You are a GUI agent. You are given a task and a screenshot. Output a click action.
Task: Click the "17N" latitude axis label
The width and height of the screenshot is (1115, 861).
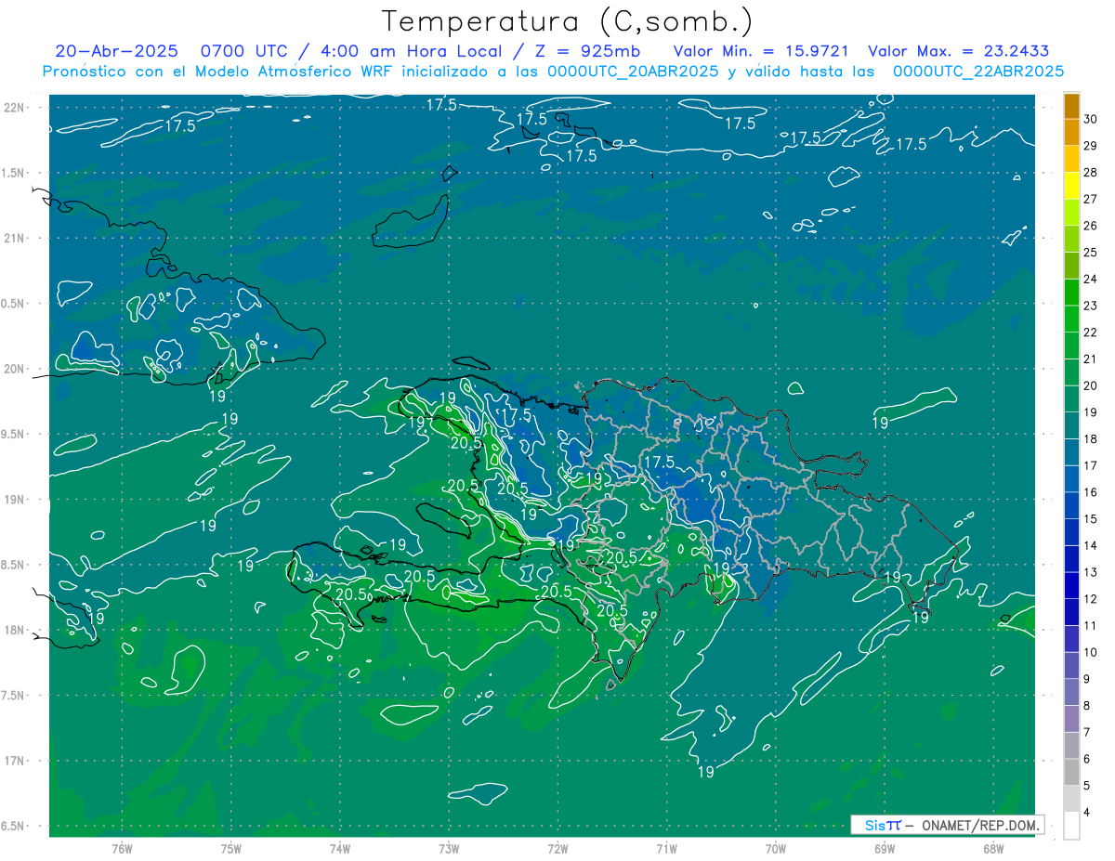pos(15,761)
